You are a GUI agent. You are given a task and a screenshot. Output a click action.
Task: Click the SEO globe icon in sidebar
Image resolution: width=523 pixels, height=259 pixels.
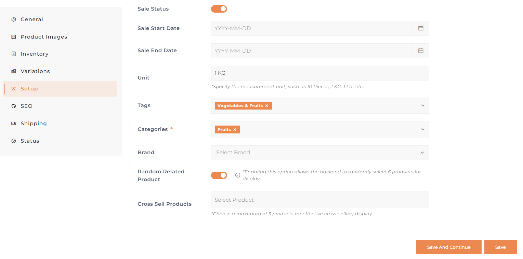tap(14, 106)
